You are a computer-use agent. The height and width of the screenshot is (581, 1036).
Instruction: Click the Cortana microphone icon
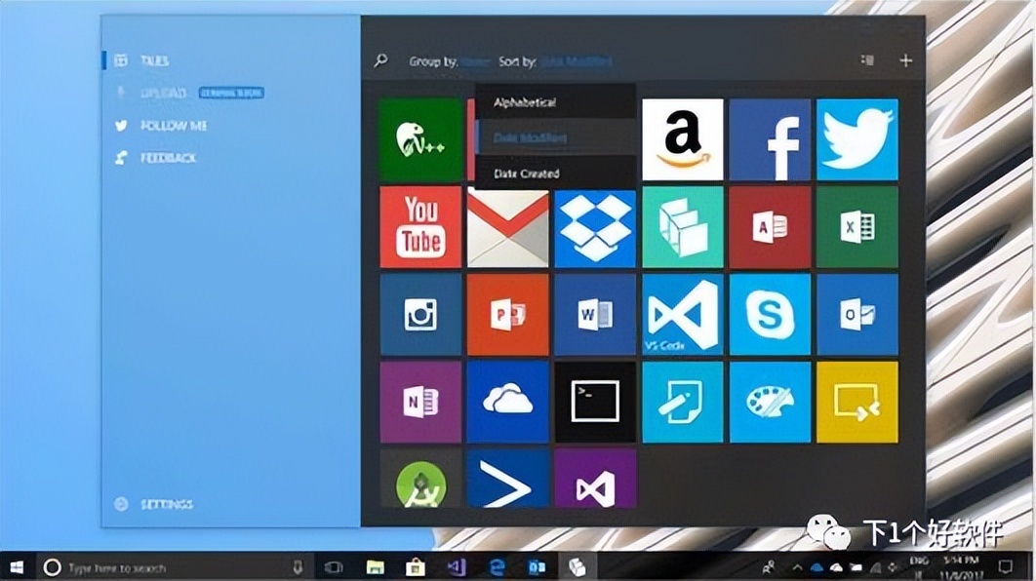pos(298,567)
